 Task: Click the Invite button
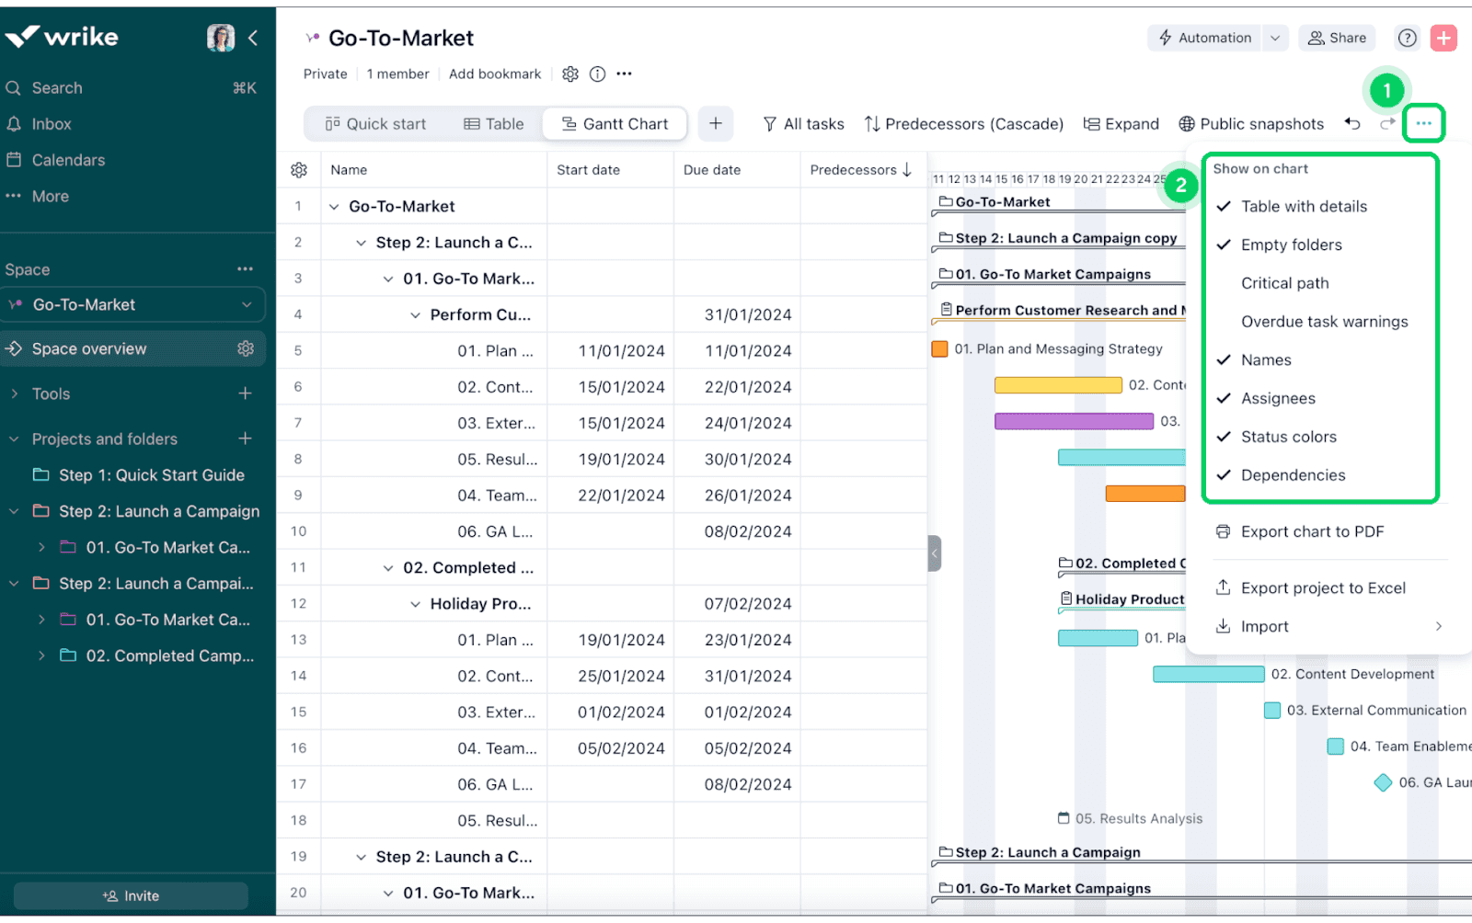(x=130, y=895)
